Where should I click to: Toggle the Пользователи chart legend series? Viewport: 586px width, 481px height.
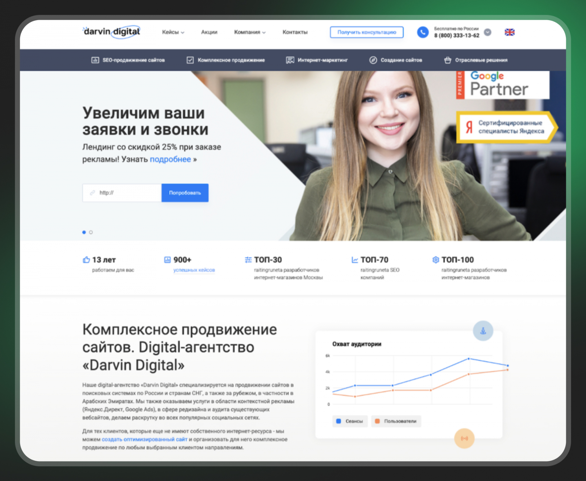coord(396,421)
